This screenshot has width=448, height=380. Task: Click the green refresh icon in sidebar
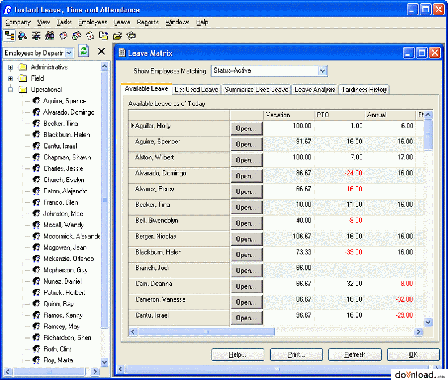point(84,51)
